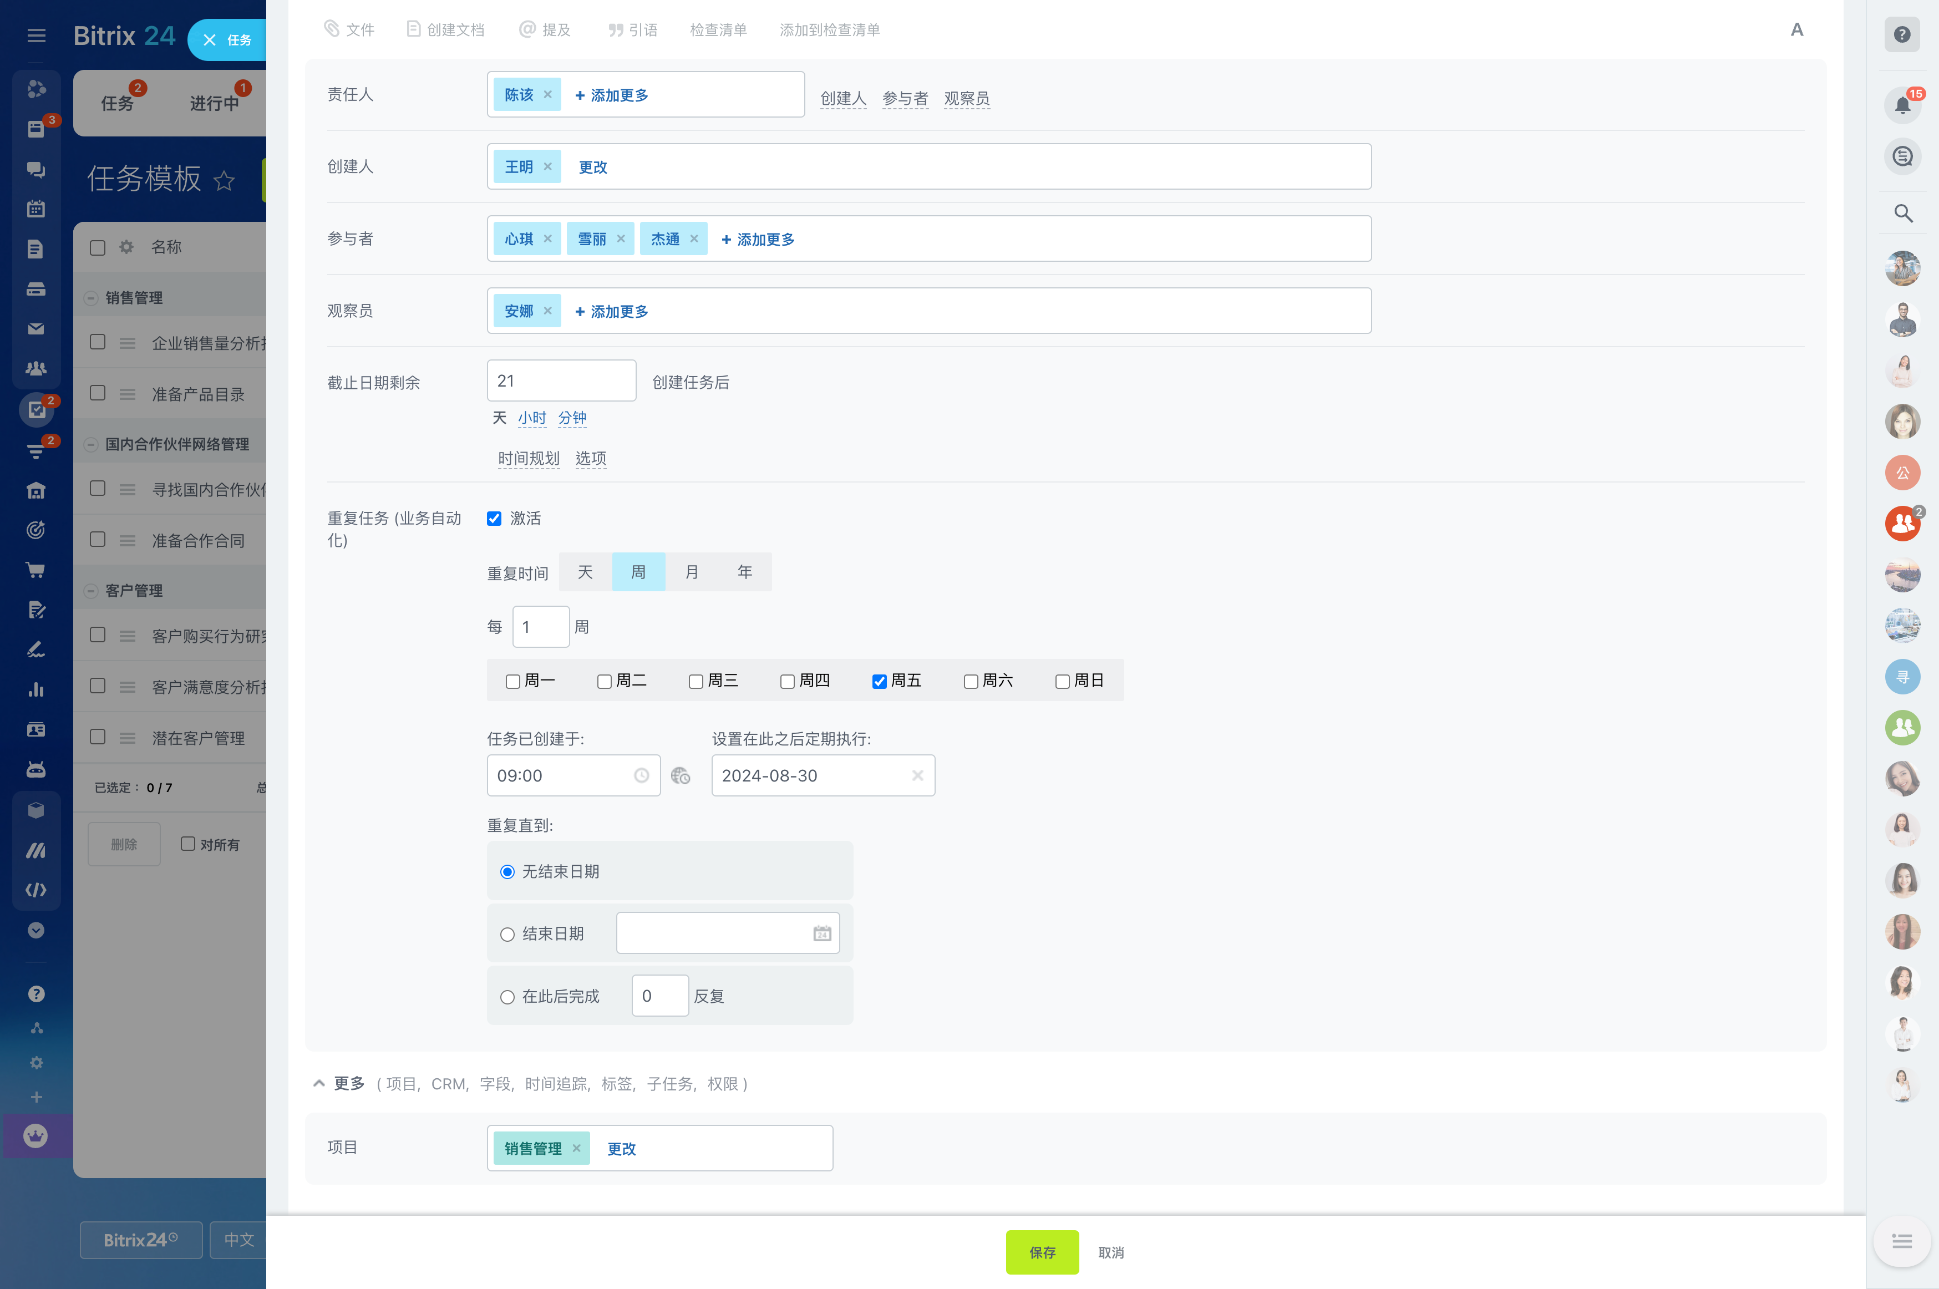Click the green 保存 button
The width and height of the screenshot is (1939, 1289).
pyautogui.click(x=1042, y=1252)
